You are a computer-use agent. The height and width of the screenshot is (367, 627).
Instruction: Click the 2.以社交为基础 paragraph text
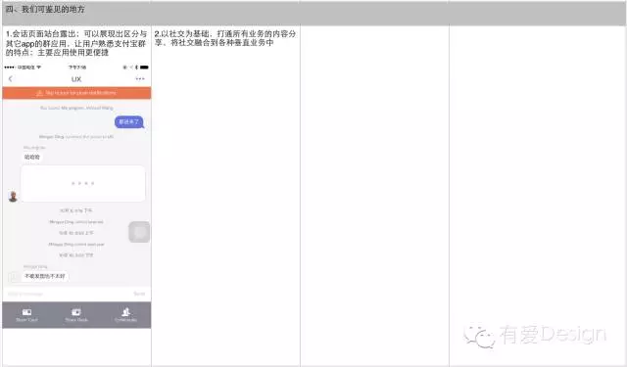click(225, 38)
